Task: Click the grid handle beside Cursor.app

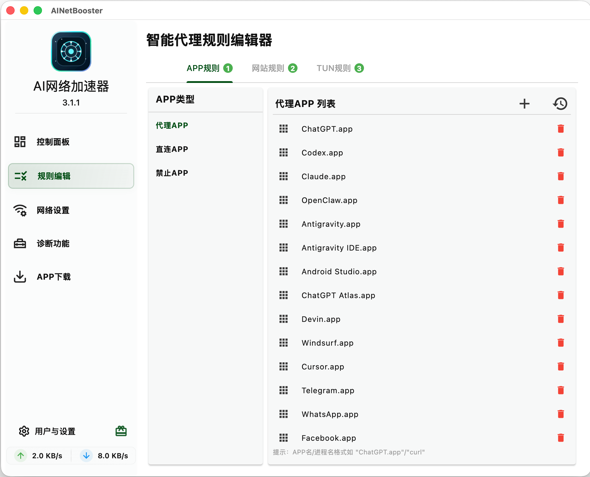Action: tap(284, 366)
